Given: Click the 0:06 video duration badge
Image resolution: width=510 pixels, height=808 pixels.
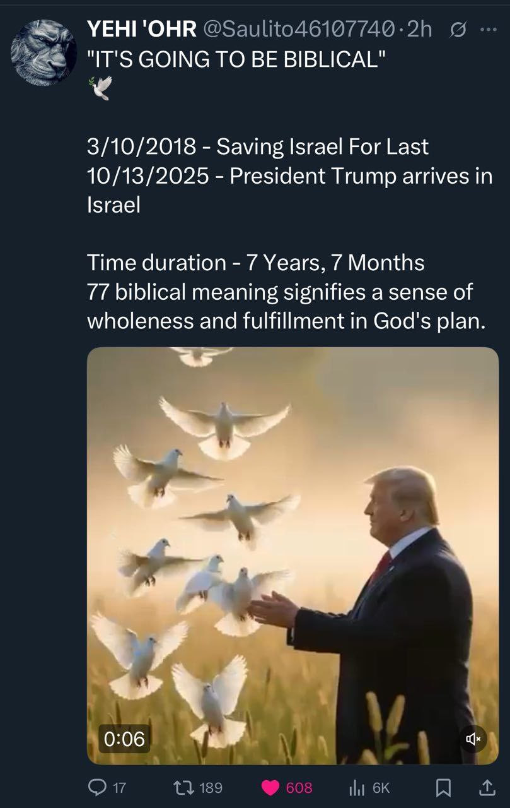Looking at the screenshot, I should coord(124,737).
